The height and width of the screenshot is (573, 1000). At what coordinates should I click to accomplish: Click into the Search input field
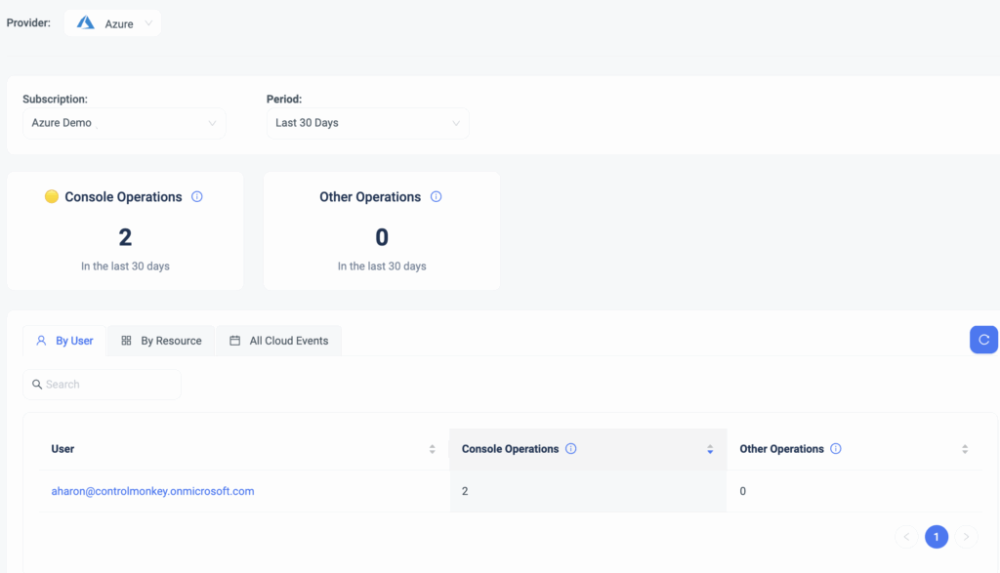tap(109, 385)
